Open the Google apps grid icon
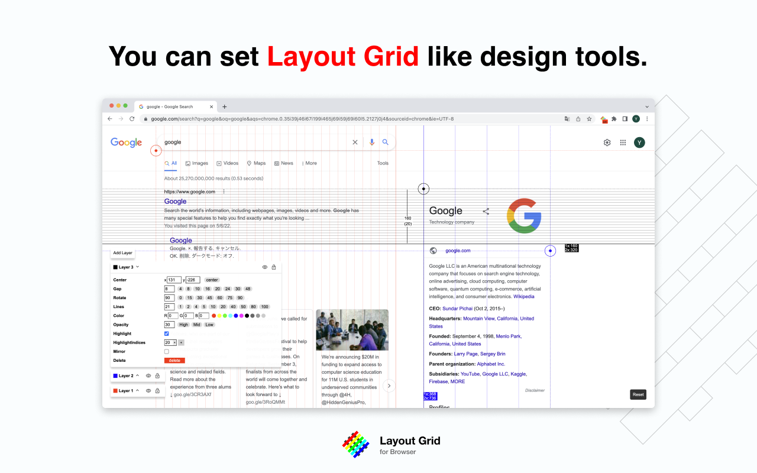The height and width of the screenshot is (473, 757). (x=623, y=142)
